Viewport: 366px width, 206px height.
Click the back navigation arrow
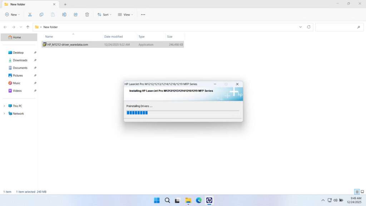5,27
